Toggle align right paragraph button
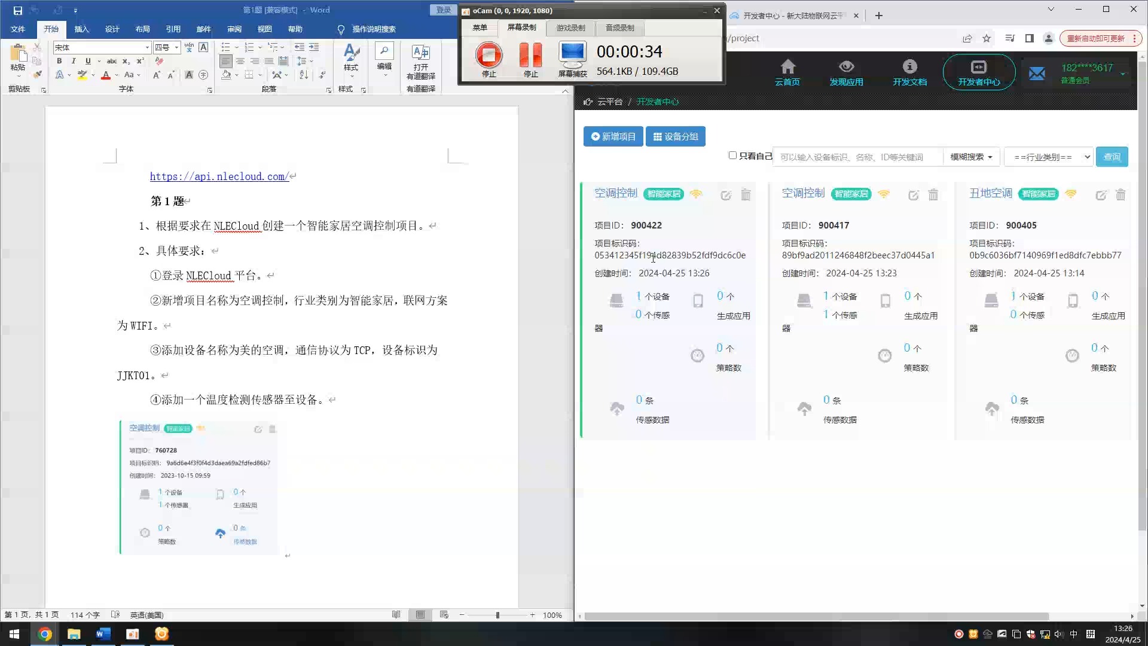1148x646 pixels. 255,61
